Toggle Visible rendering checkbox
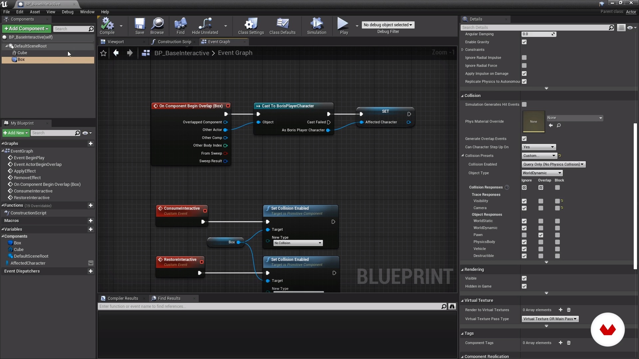639x359 pixels. (524, 279)
